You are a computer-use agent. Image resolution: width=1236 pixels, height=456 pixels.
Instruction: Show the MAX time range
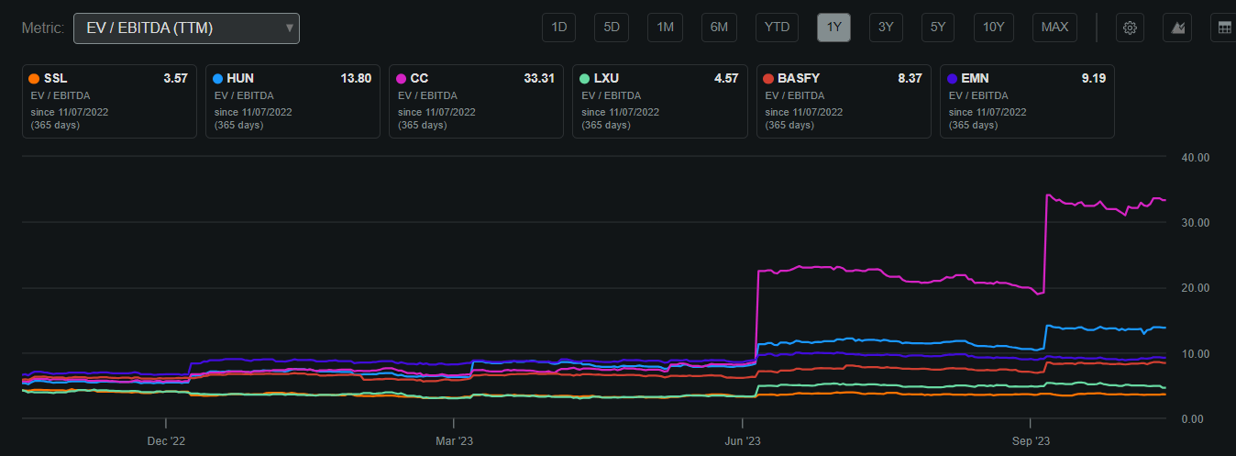(1054, 28)
